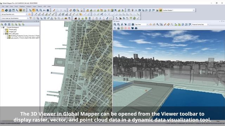Click the Open Data File folder icon
Viewport: 225px width, 126px height.
(x=3, y=10)
